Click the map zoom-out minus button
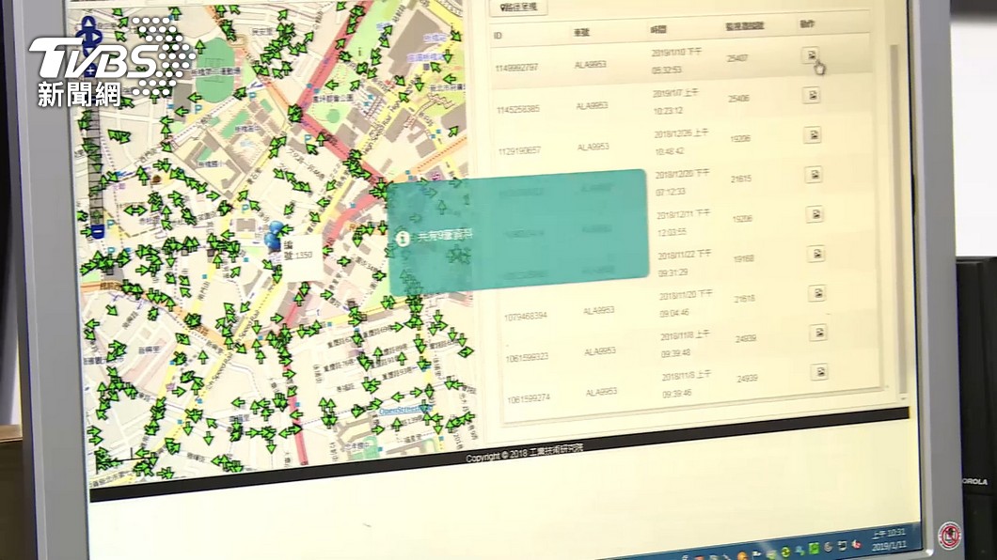 97,232
